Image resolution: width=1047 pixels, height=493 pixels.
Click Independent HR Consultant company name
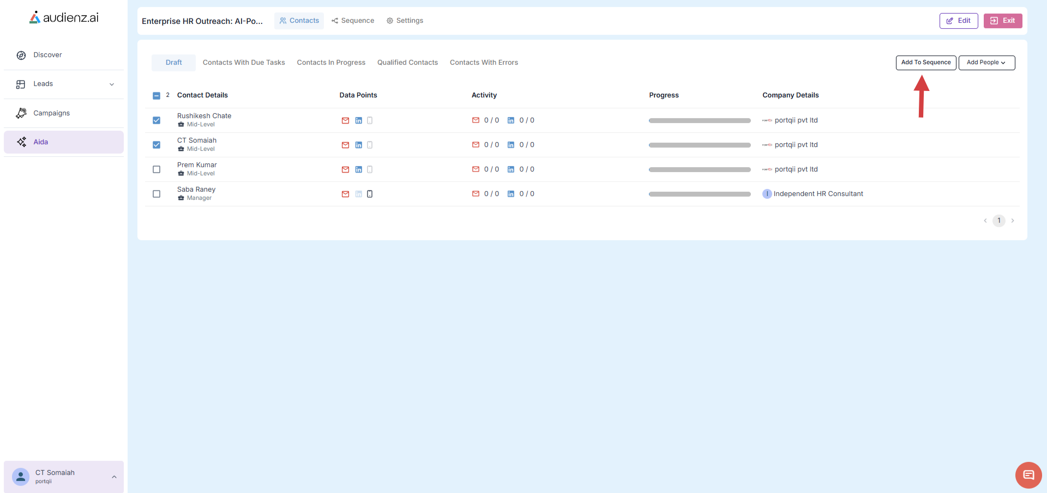coord(818,194)
